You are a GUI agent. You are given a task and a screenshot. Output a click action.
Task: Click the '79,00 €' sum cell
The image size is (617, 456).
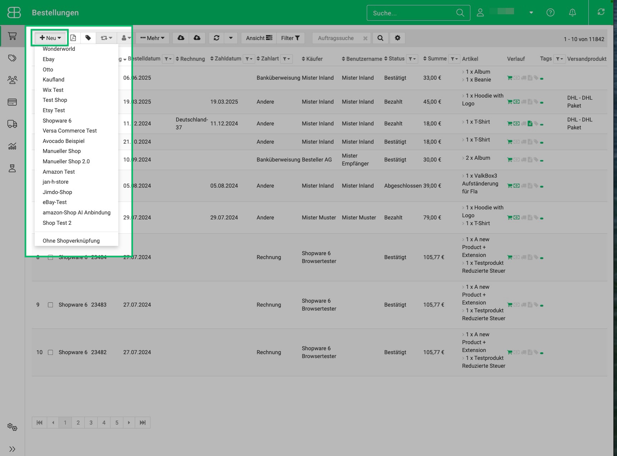pos(432,218)
